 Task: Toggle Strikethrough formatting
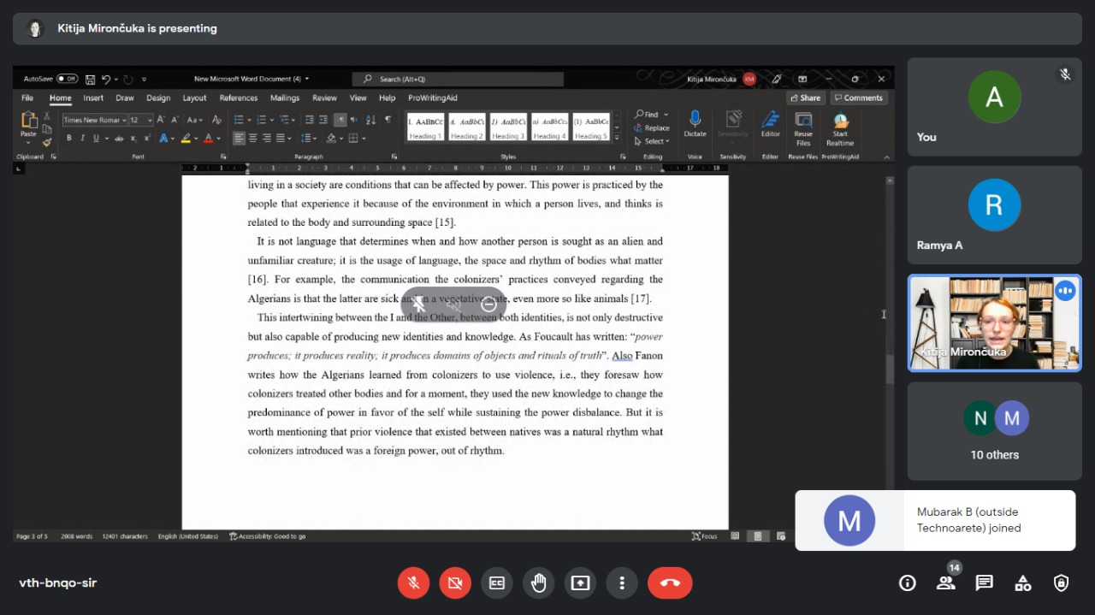120,138
